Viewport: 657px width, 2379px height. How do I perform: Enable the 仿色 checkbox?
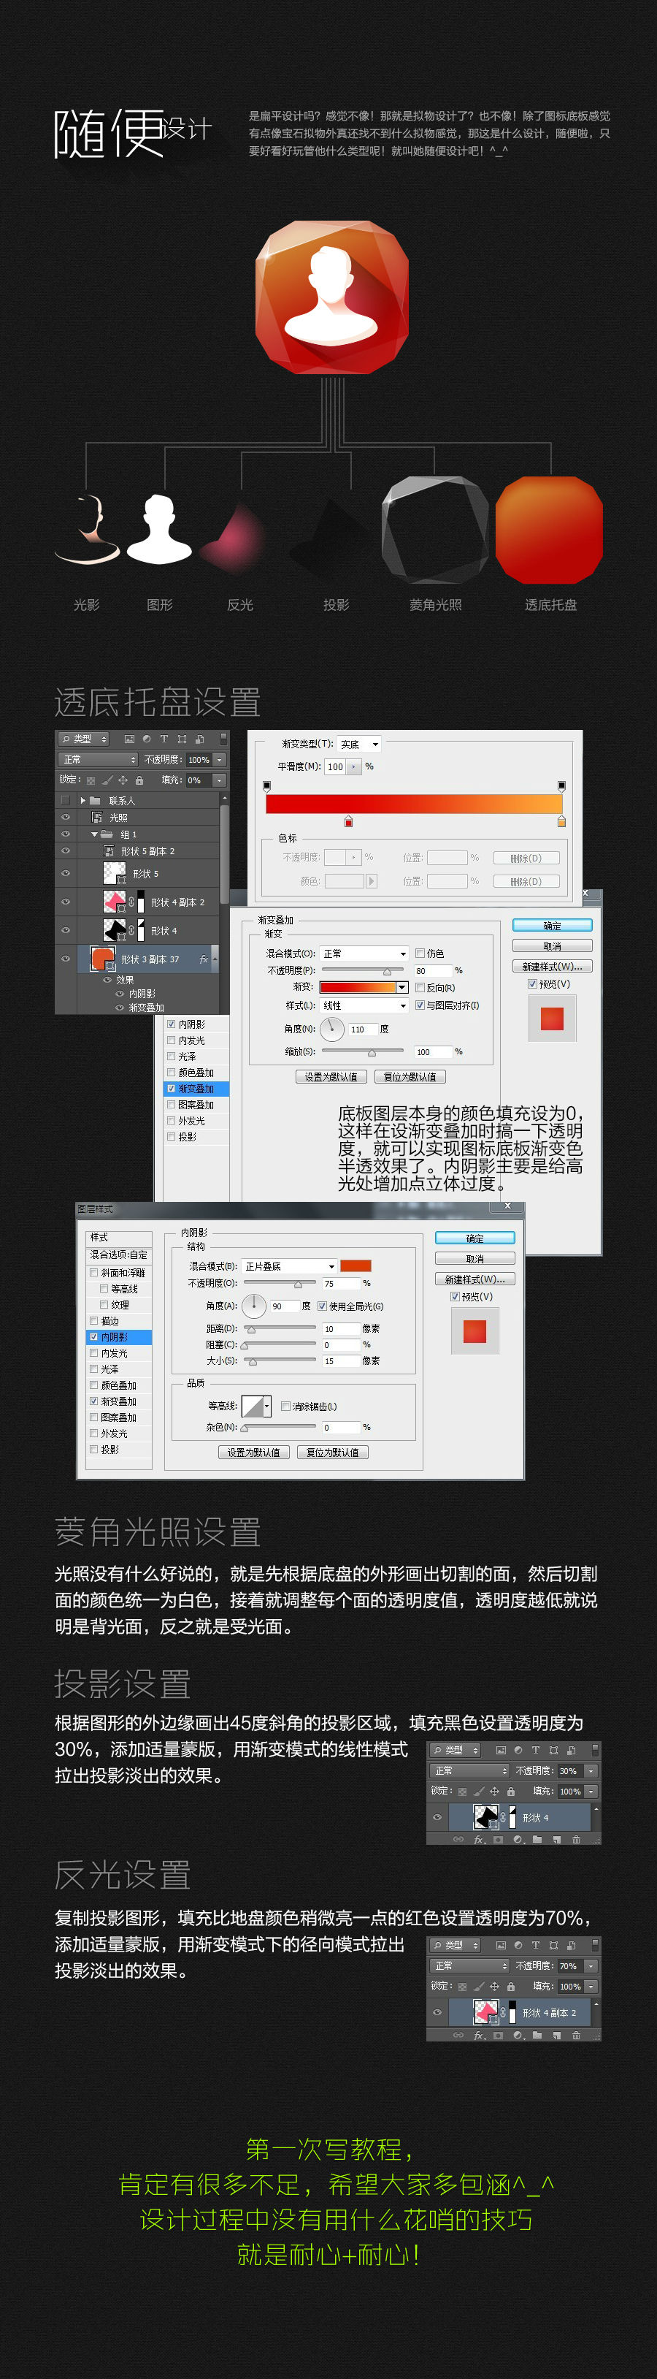click(x=420, y=954)
